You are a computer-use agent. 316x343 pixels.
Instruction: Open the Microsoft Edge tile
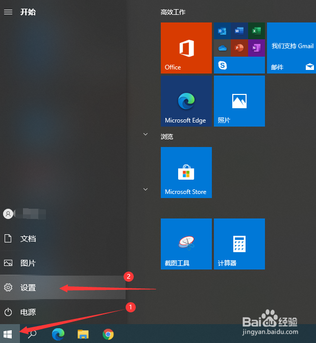[186, 101]
